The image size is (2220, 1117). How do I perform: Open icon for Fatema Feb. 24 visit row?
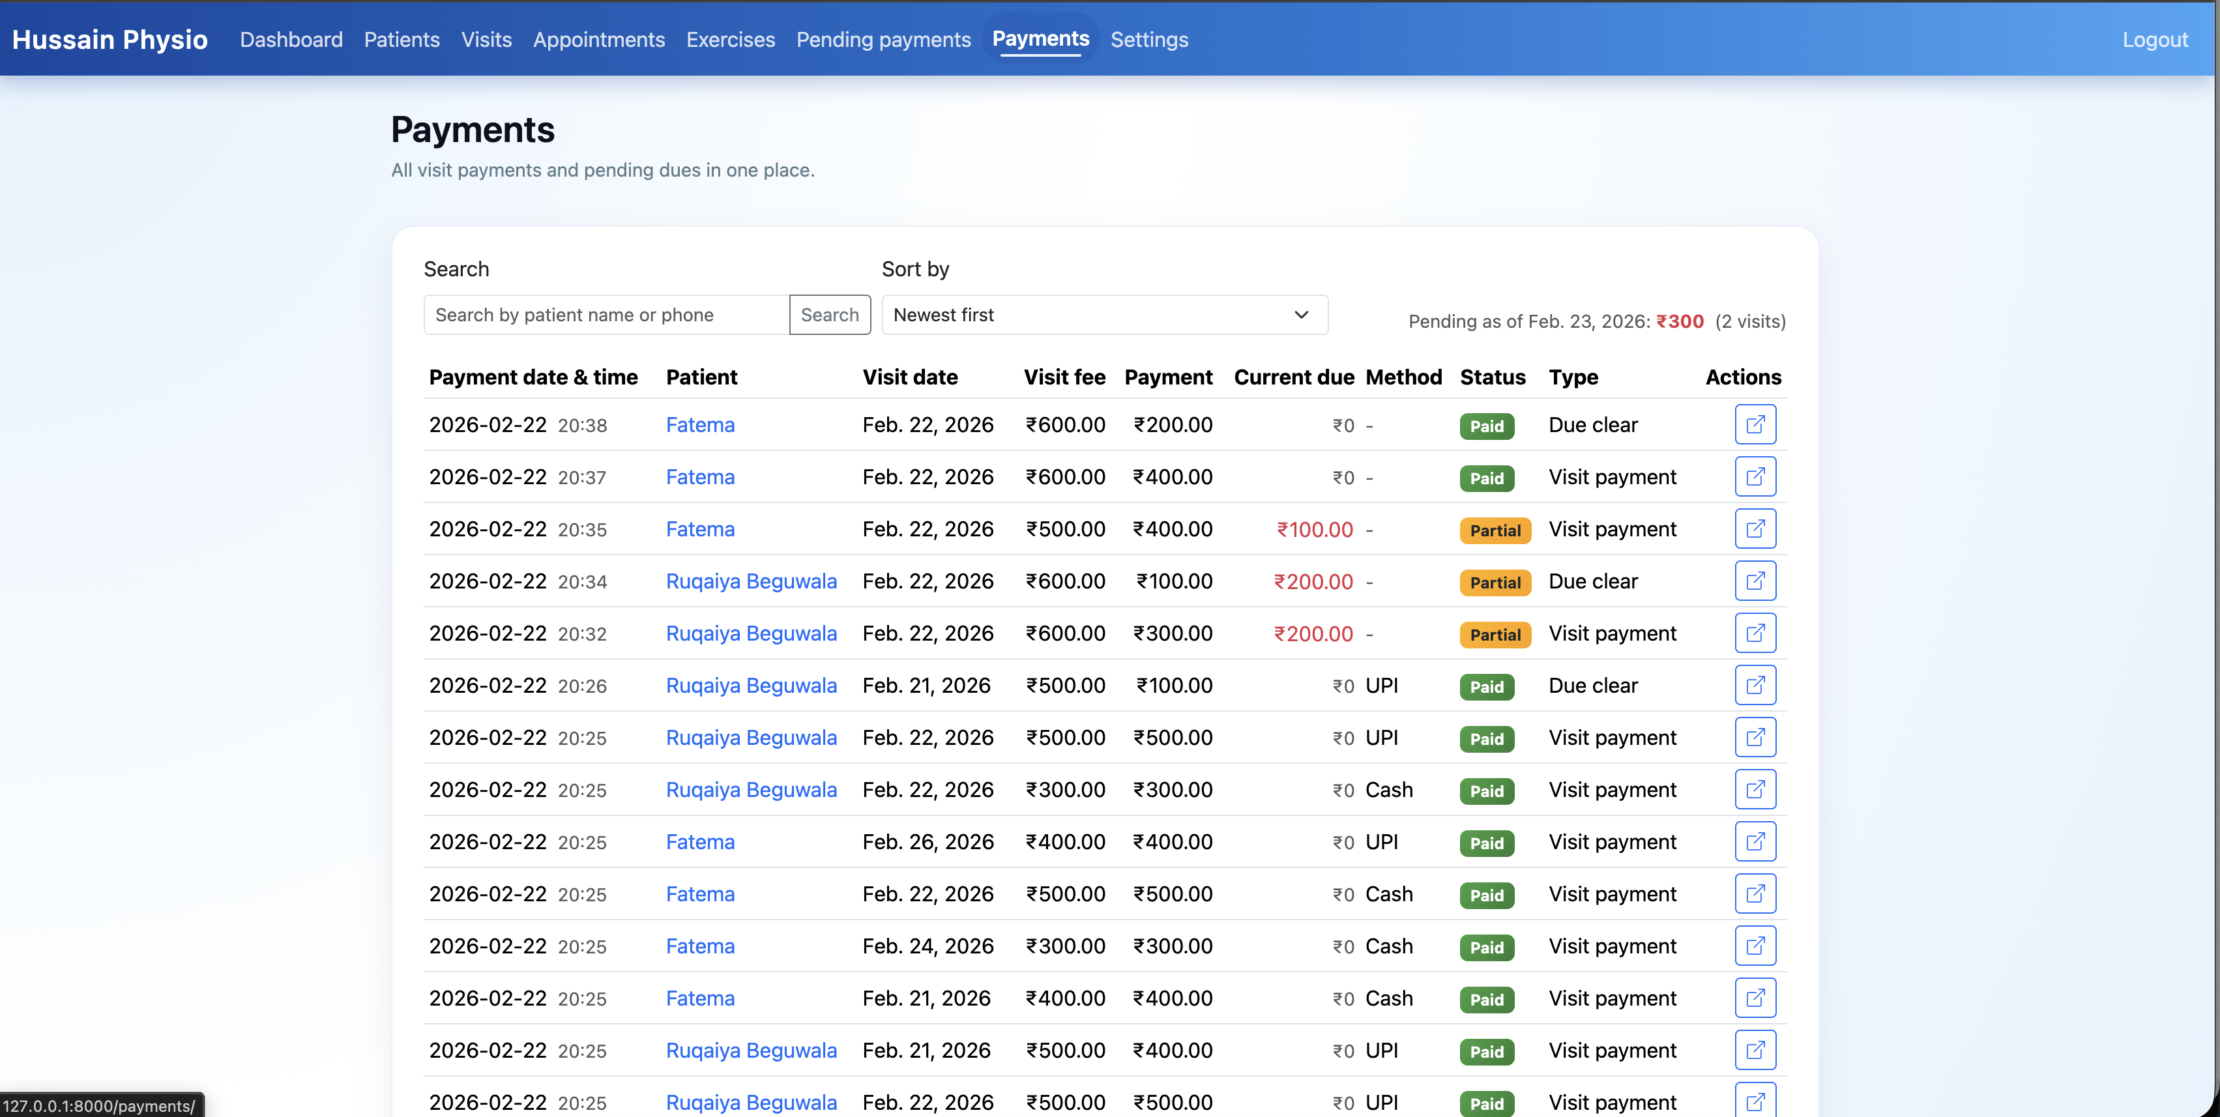(1755, 946)
